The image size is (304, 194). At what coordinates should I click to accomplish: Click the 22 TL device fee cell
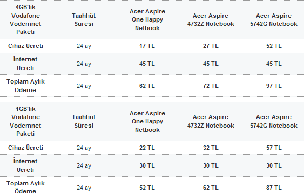tap(147, 148)
